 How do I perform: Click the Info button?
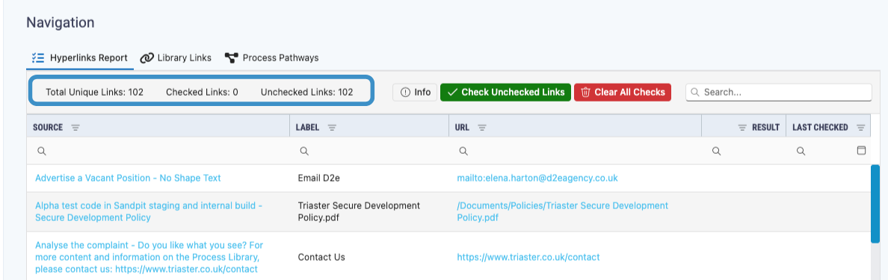pos(415,92)
